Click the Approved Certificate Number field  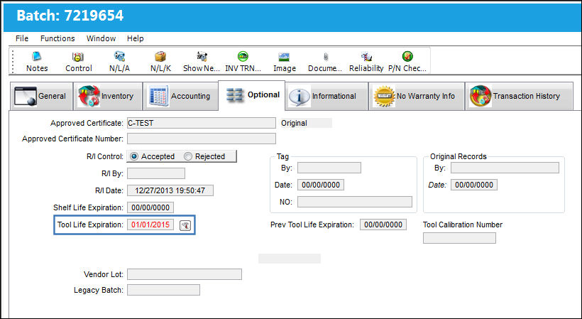click(202, 139)
